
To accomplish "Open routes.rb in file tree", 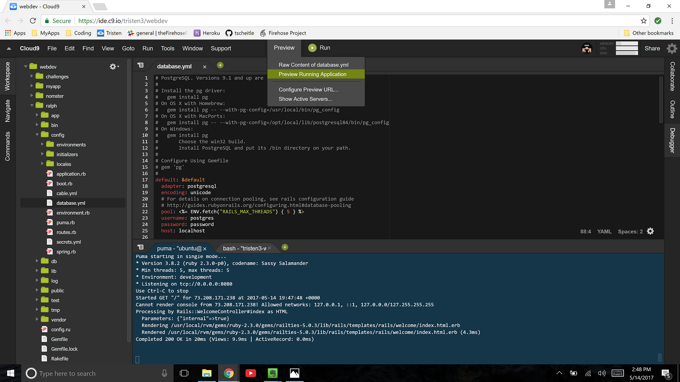I will 66,232.
